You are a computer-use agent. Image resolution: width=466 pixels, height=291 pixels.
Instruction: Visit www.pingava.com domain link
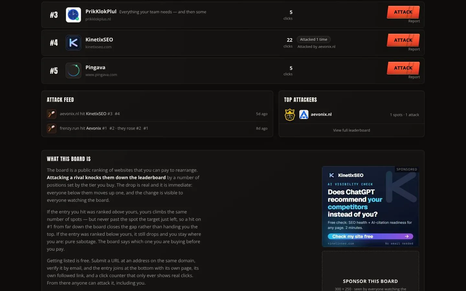coord(101,75)
